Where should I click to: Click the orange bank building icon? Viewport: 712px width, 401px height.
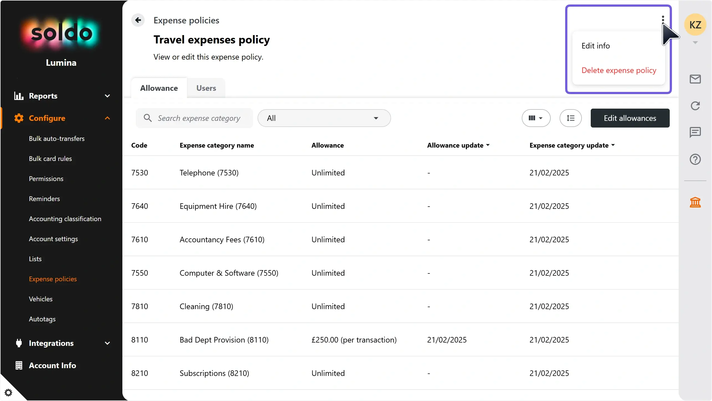coord(695,202)
